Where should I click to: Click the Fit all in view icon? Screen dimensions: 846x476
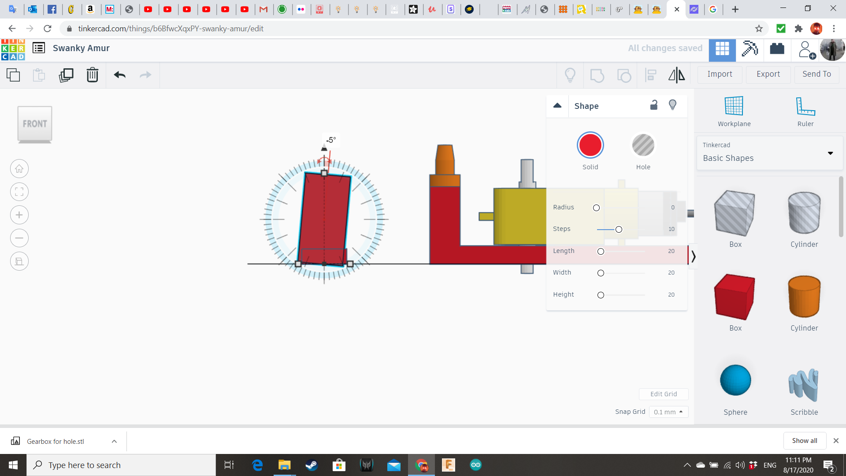(19, 192)
